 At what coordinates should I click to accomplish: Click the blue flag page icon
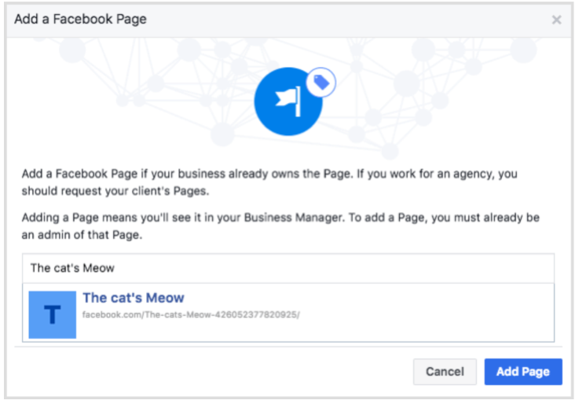pyautogui.click(x=288, y=101)
